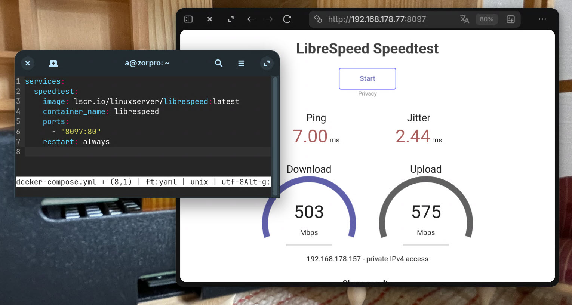The height and width of the screenshot is (305, 572).
Task: Click the Download speed gauge
Action: tap(309, 209)
